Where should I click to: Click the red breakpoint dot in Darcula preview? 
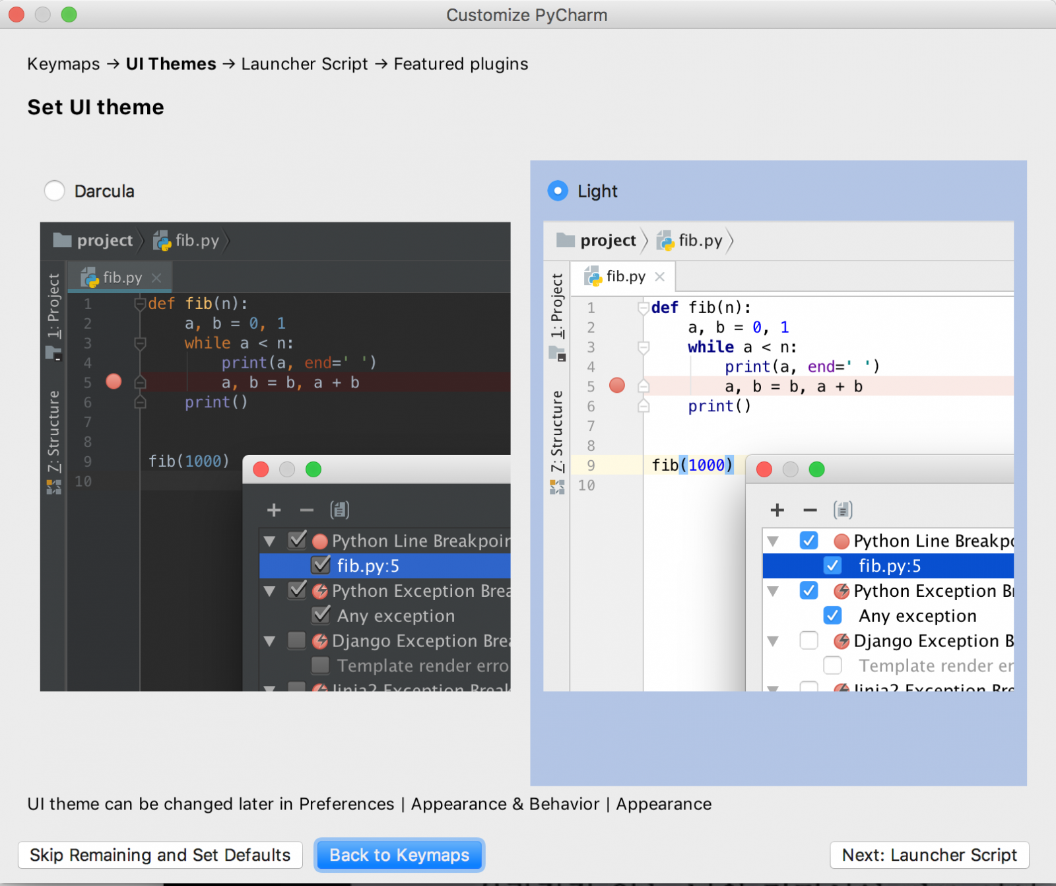coord(114,382)
